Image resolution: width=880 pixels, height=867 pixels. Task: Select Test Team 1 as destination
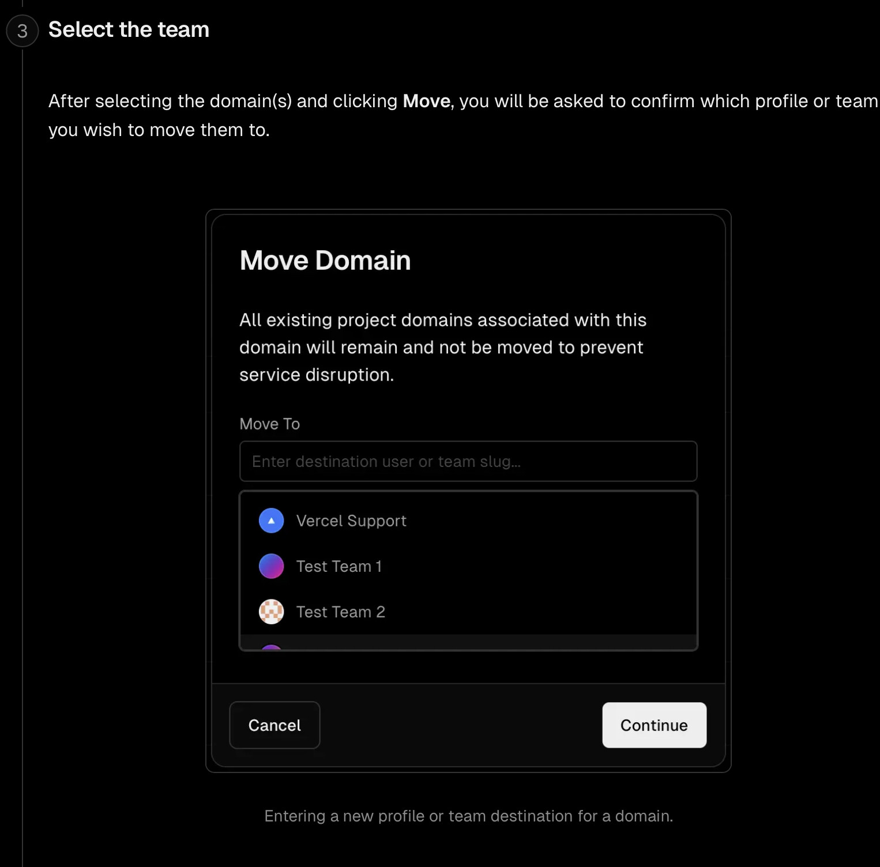coord(468,566)
